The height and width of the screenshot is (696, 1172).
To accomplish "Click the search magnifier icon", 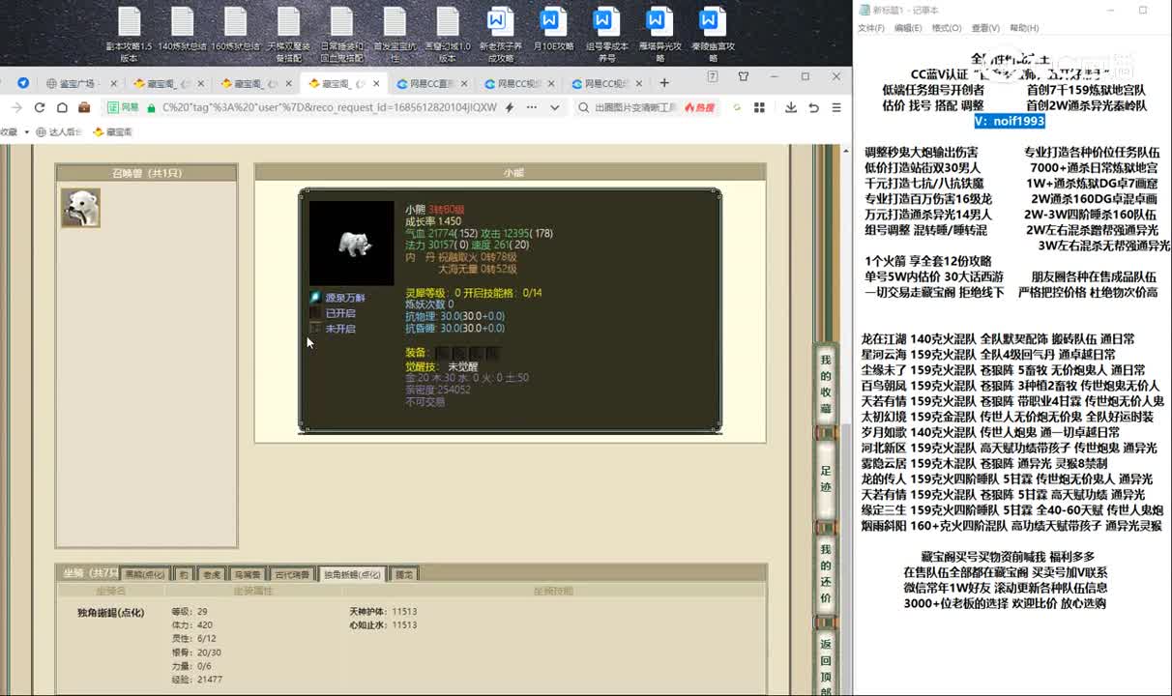I will pos(584,107).
